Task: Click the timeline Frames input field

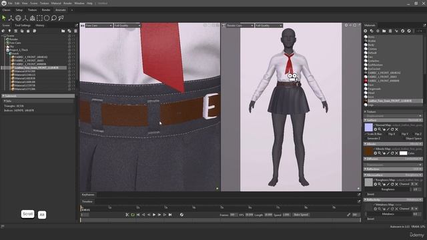Action: point(234,215)
